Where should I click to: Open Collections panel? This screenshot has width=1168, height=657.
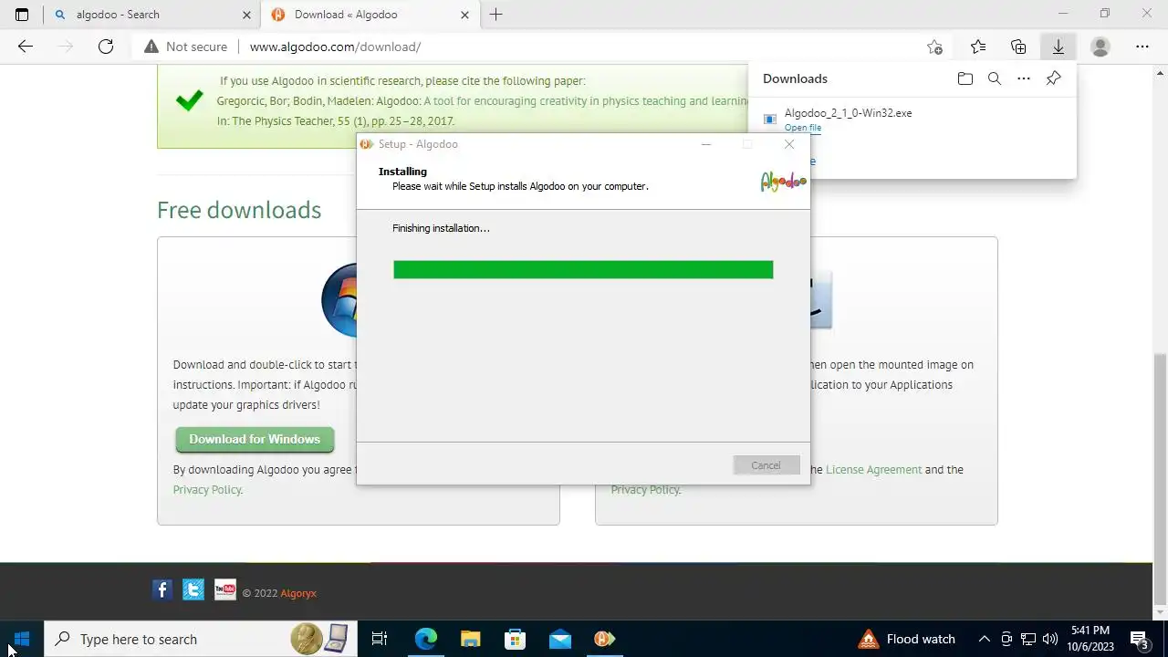1018,47
